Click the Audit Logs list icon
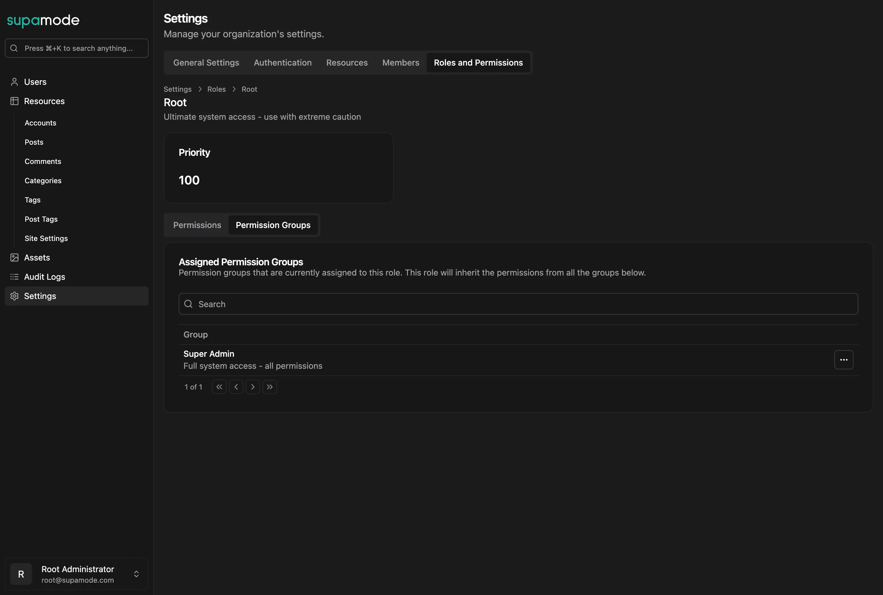 coord(14,277)
